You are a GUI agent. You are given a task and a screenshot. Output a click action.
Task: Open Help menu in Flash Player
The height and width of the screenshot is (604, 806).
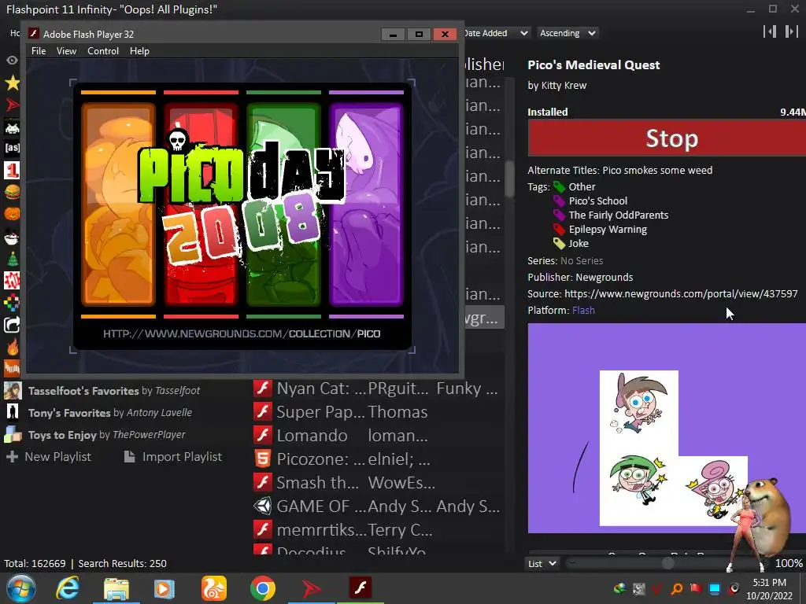point(139,51)
